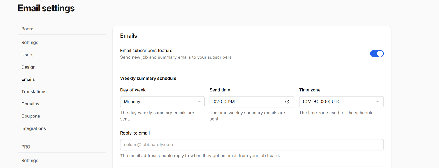The height and width of the screenshot is (168, 439).
Task: Select the minutes value in Send time
Action: (x=223, y=102)
